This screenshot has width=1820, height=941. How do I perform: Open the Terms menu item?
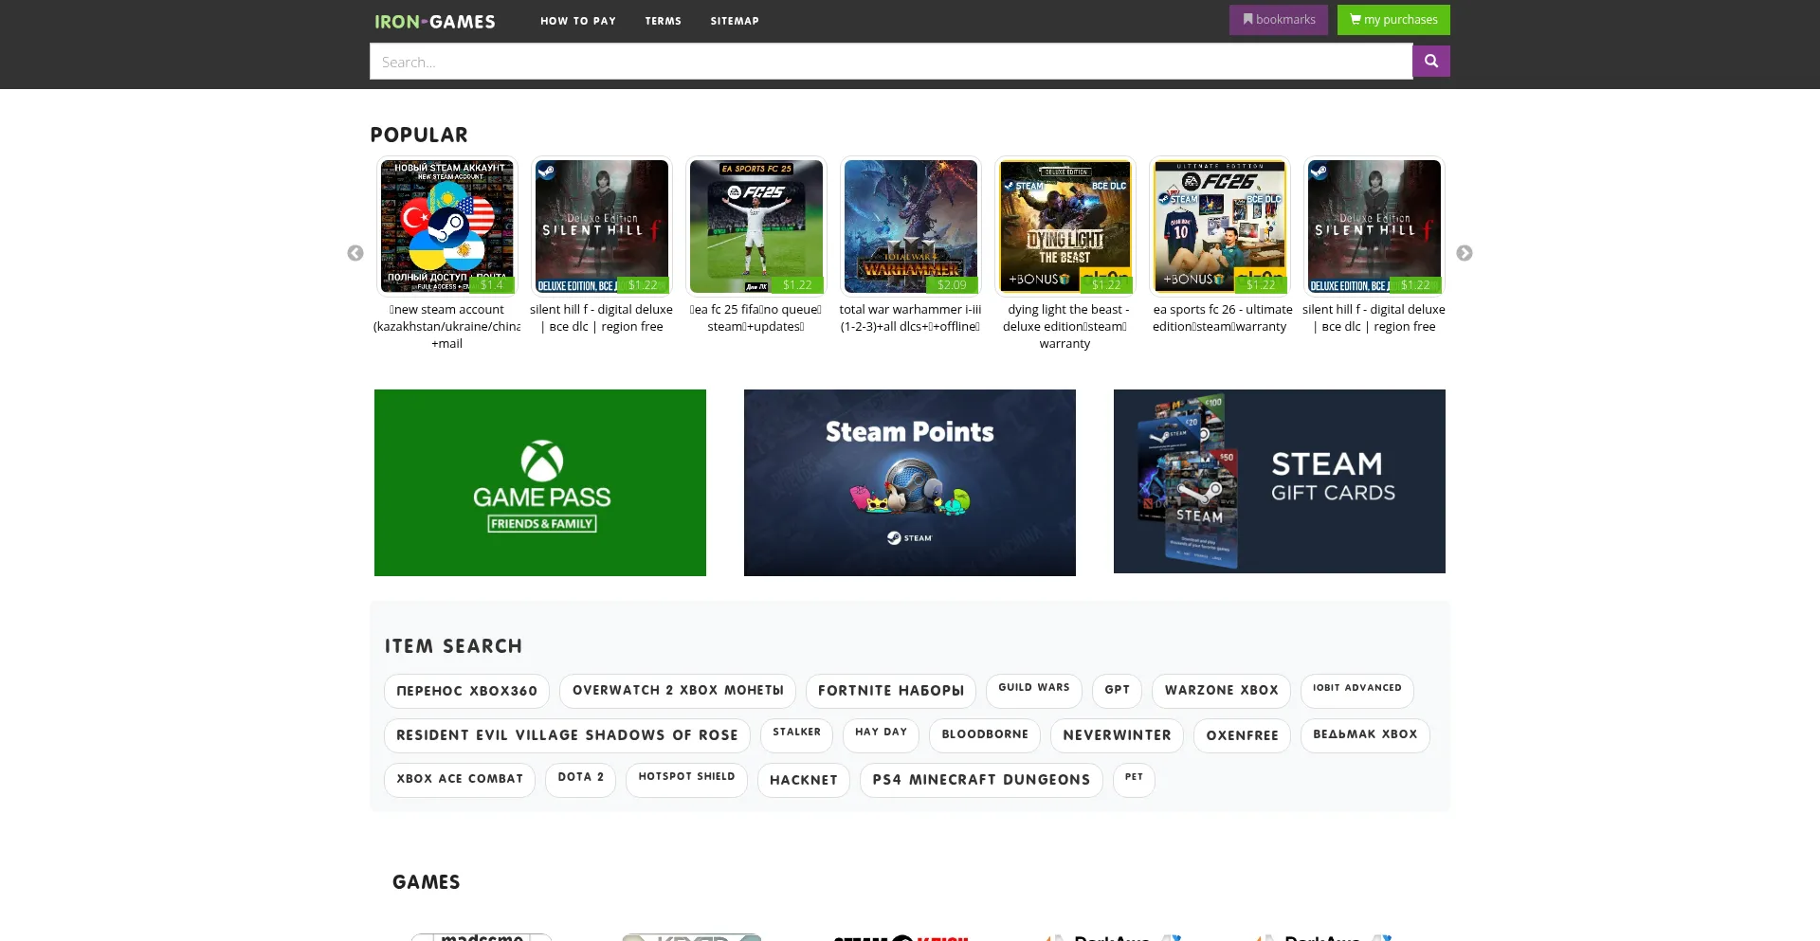coord(664,21)
